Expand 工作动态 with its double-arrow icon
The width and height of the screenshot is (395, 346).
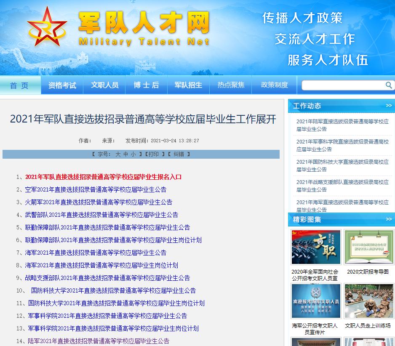(x=389, y=106)
